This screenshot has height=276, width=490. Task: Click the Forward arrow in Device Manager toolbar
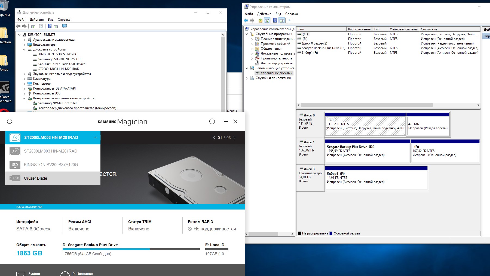[x=24, y=26]
